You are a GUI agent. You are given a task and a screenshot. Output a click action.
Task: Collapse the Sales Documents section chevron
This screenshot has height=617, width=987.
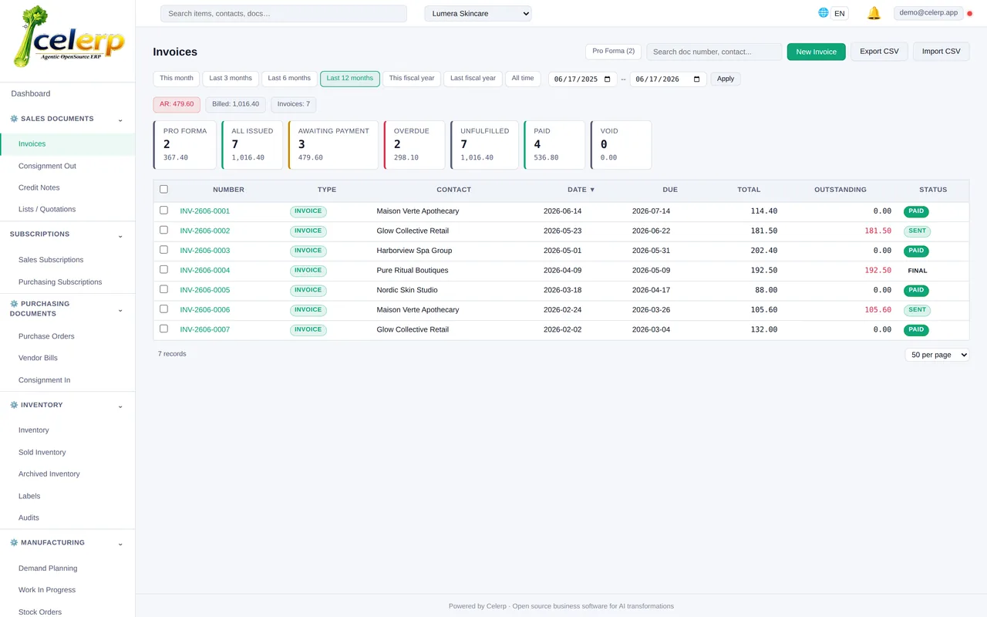pyautogui.click(x=120, y=120)
